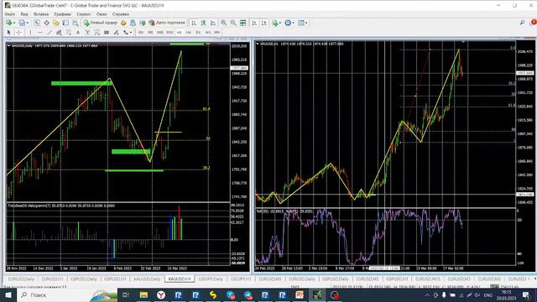537x302 pixels.
Task: Switch timeframe to H4
Action: [188, 32]
